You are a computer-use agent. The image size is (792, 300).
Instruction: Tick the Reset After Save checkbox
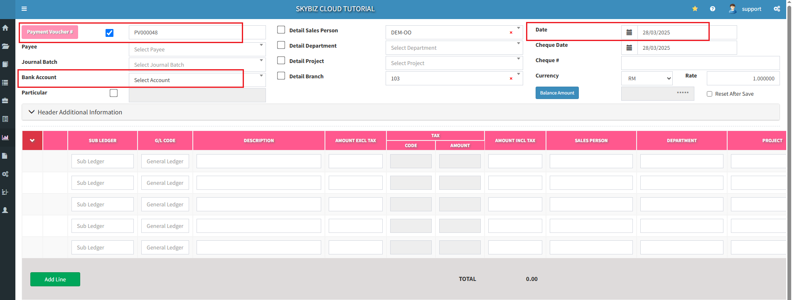(x=710, y=94)
